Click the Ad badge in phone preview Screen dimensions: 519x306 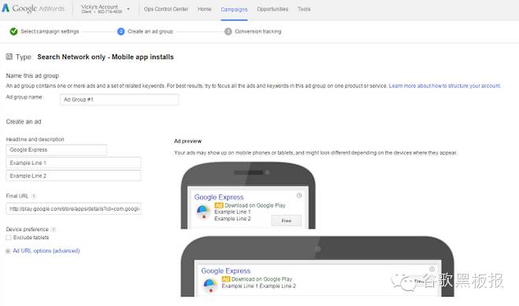pyautogui.click(x=219, y=205)
